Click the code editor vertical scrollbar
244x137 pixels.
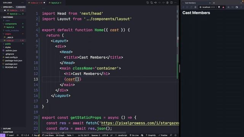[178, 69]
